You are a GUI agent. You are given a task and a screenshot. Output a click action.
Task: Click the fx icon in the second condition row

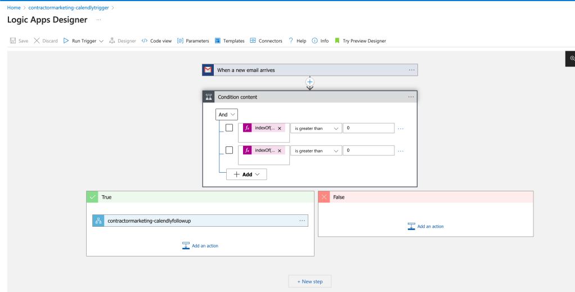click(x=247, y=150)
